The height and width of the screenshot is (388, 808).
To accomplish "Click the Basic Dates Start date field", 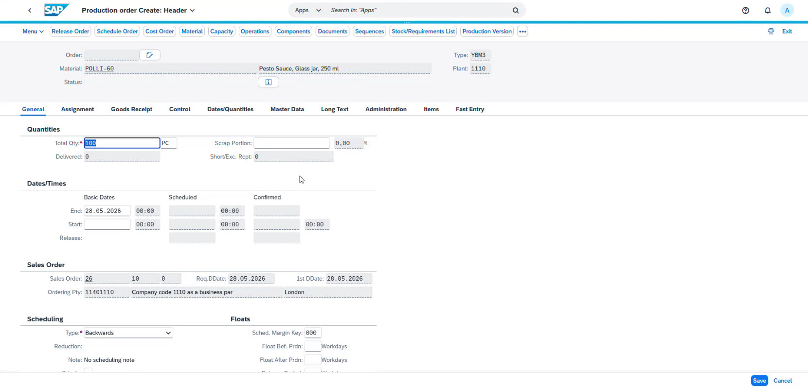I will 107,224.
